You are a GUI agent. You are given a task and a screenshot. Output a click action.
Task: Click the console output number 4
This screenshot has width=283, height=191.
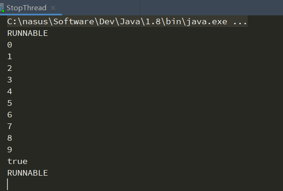[10, 92]
